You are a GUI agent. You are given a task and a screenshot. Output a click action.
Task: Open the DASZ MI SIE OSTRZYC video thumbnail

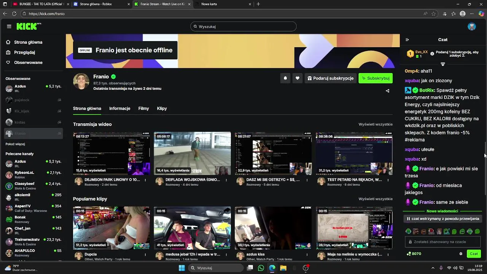[x=273, y=153]
